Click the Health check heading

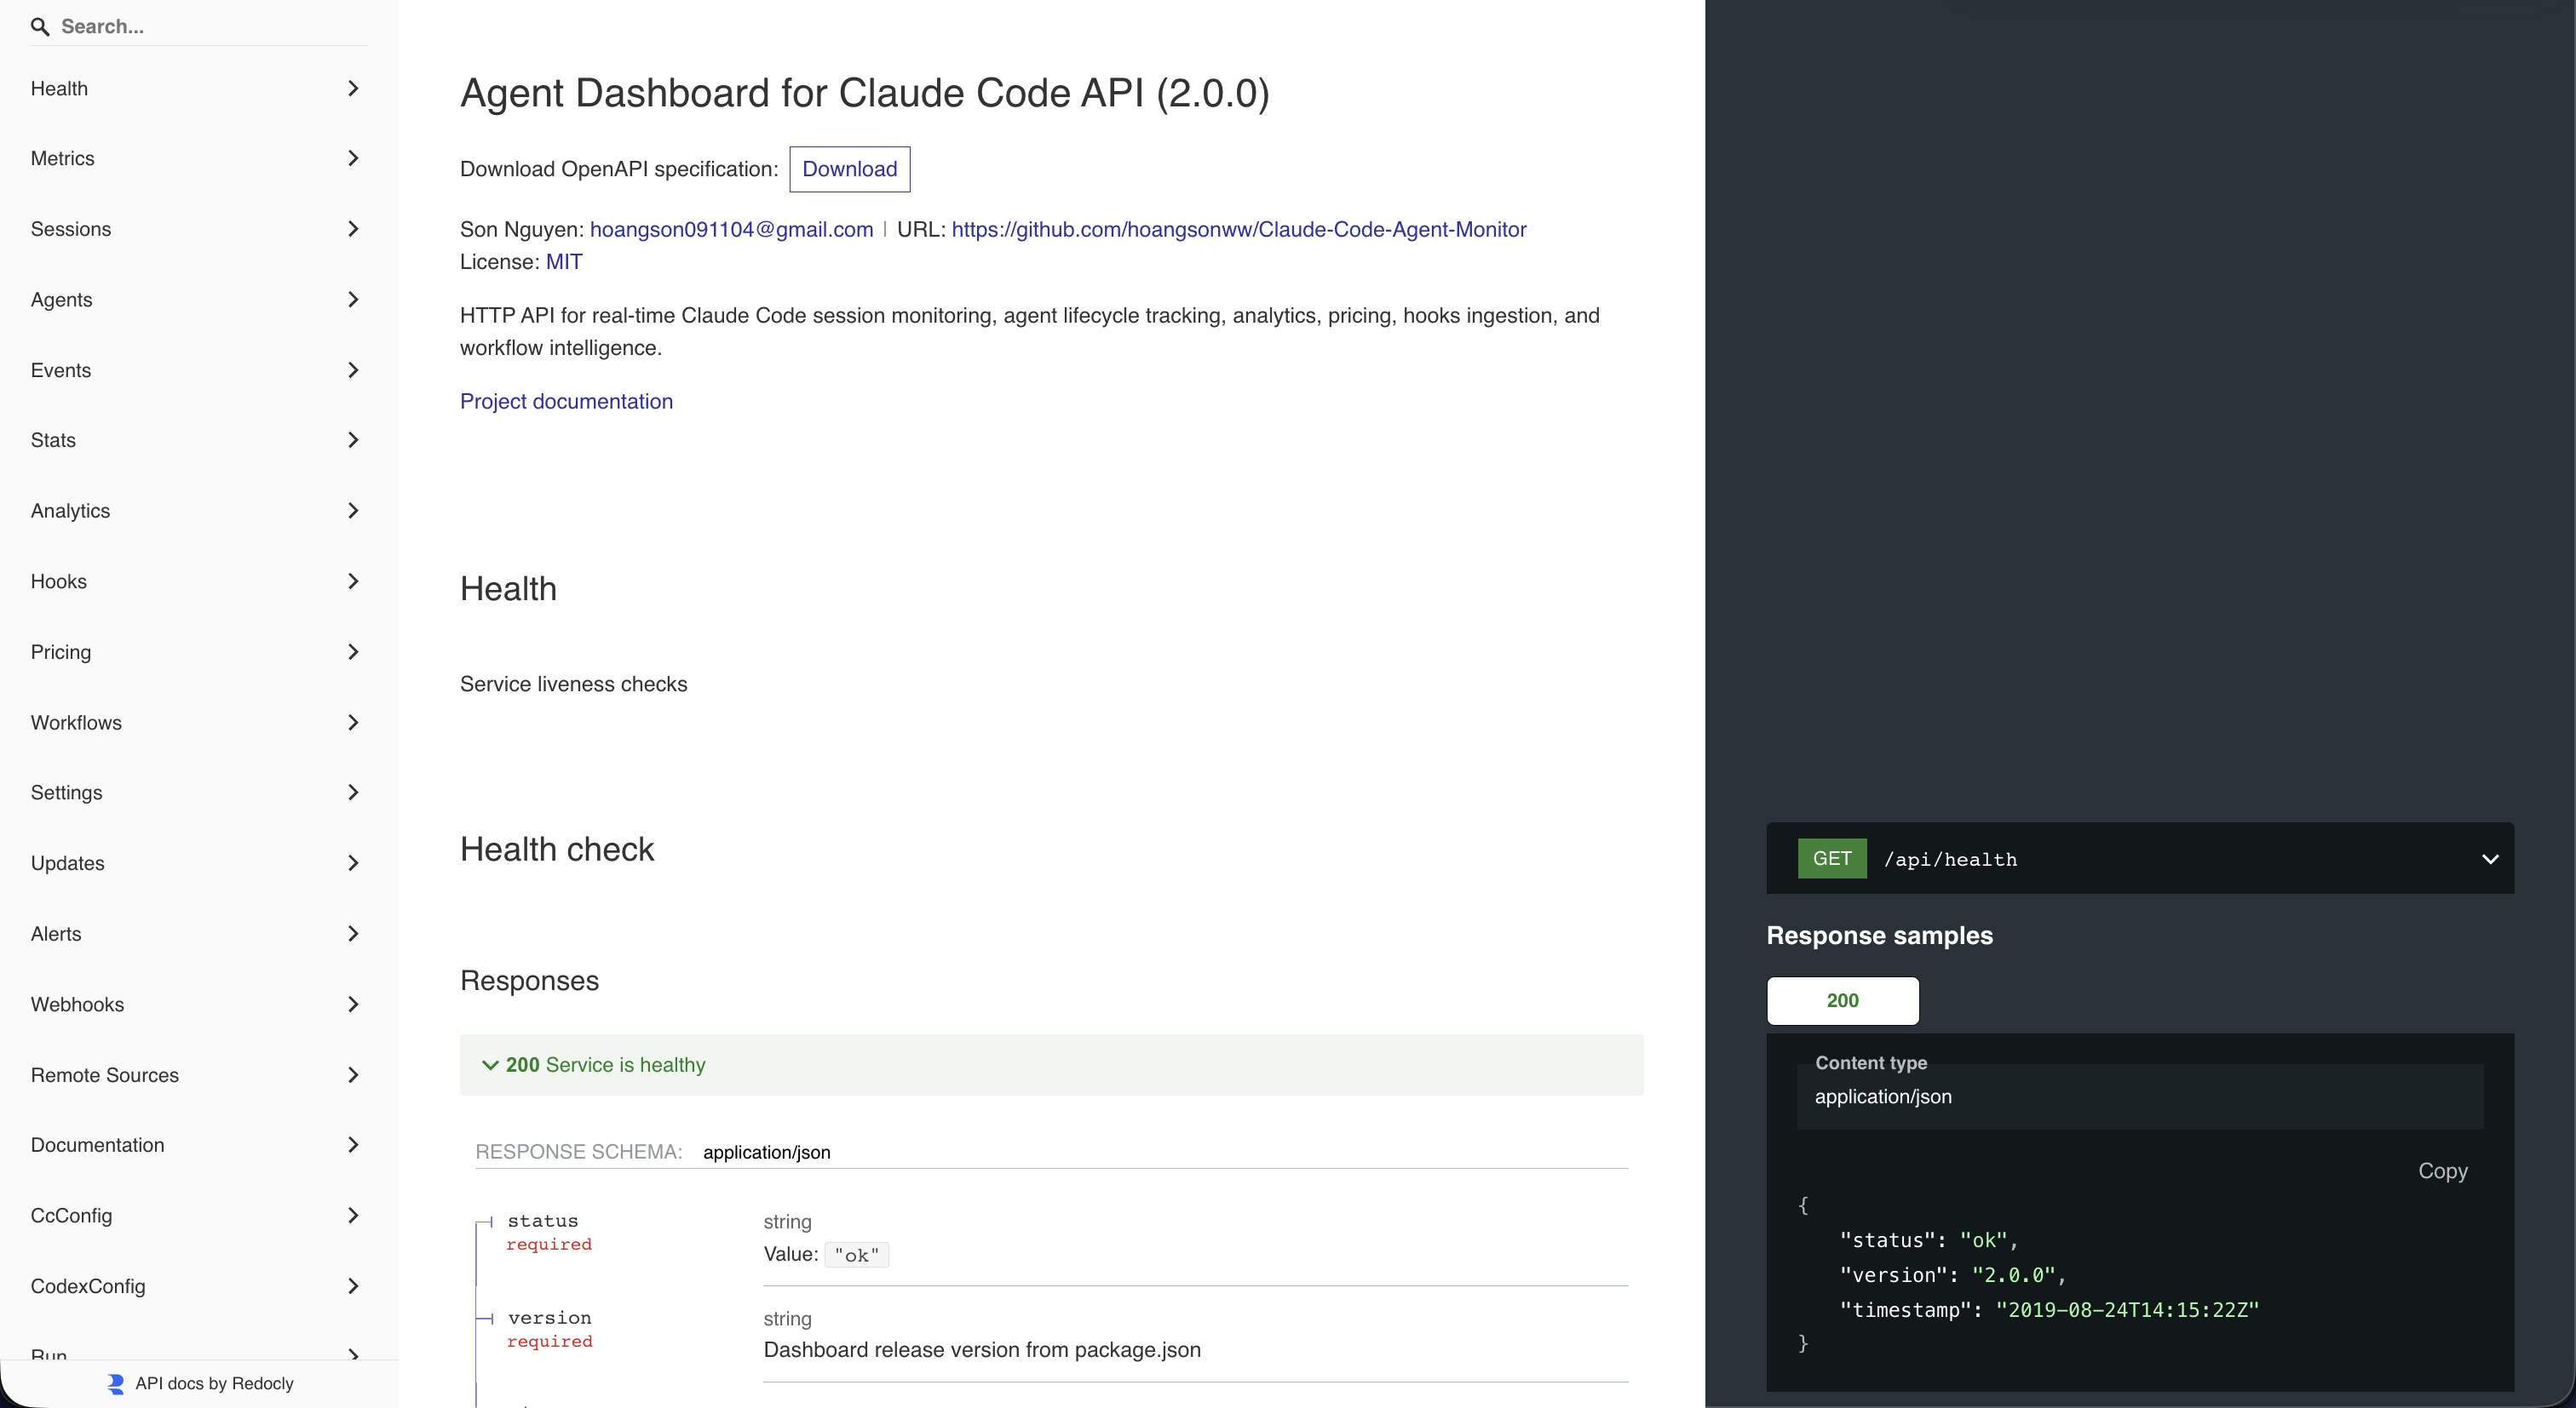pos(557,850)
